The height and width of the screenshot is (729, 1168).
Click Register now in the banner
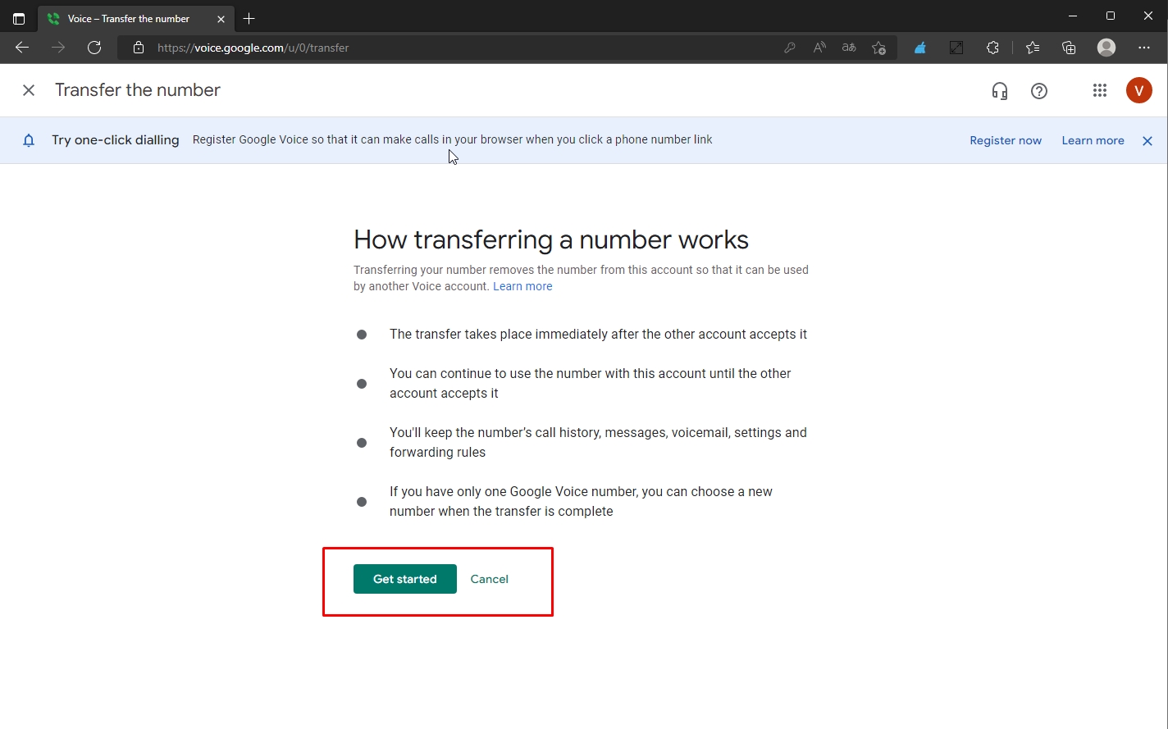tap(1006, 141)
